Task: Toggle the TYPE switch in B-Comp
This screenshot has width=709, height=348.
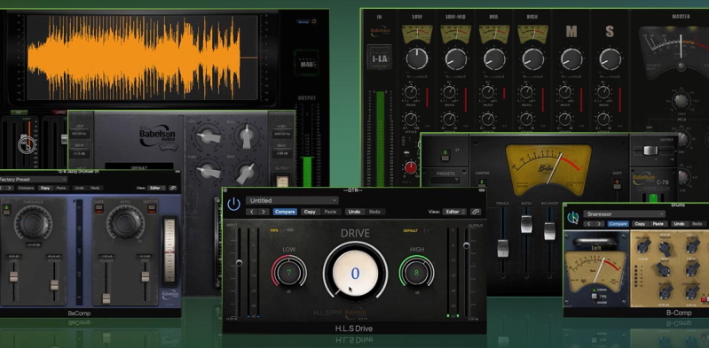Action: pyautogui.click(x=595, y=297)
